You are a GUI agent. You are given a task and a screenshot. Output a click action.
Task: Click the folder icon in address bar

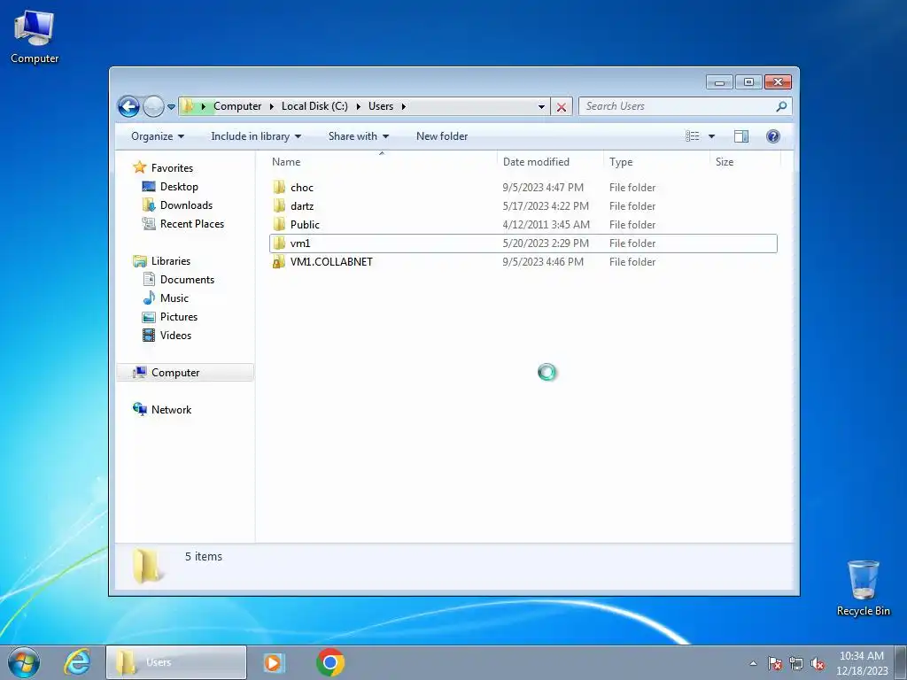pyautogui.click(x=188, y=106)
